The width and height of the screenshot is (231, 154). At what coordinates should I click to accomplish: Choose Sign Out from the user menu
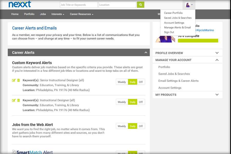(169, 32)
